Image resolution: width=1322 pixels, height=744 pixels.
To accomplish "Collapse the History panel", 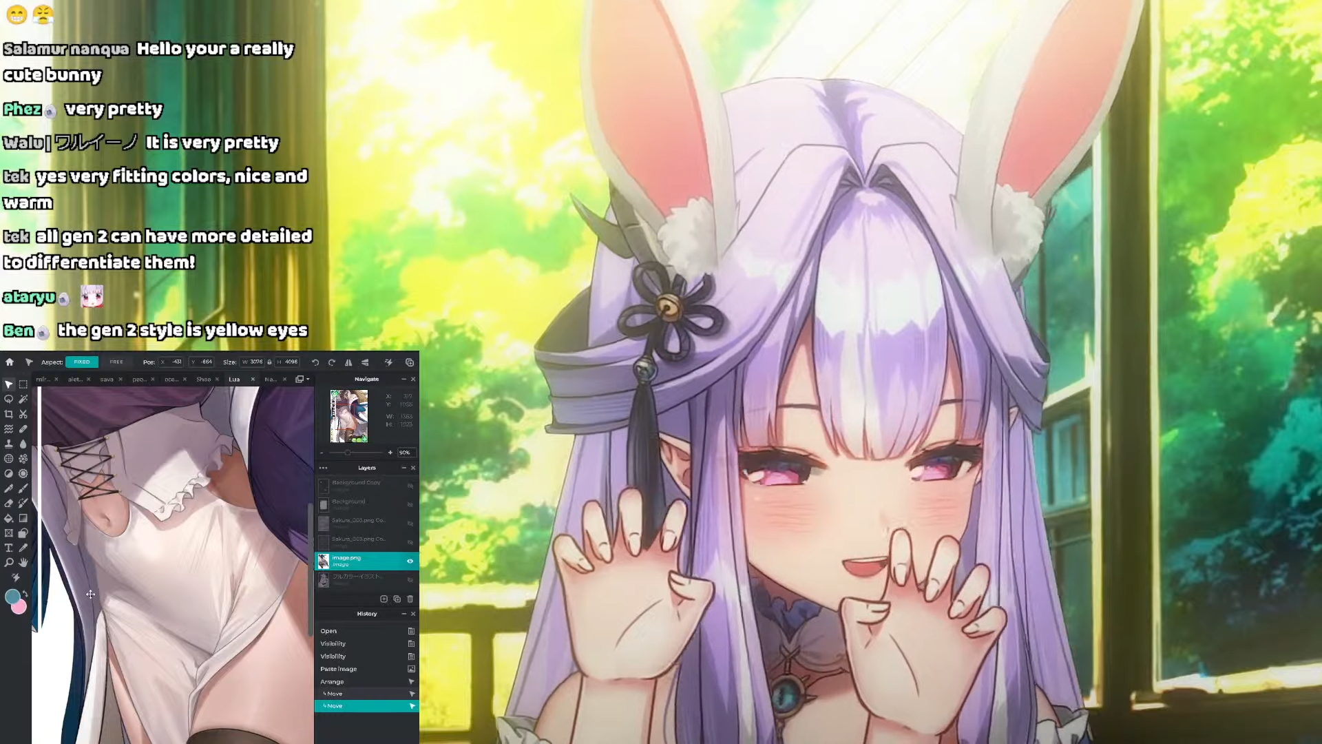I will pos(403,614).
